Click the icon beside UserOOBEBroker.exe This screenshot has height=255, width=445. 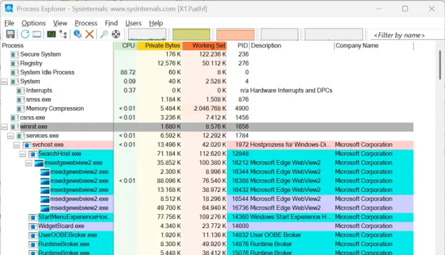33,235
